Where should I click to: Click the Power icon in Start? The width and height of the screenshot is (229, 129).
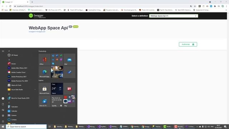point(3,121)
